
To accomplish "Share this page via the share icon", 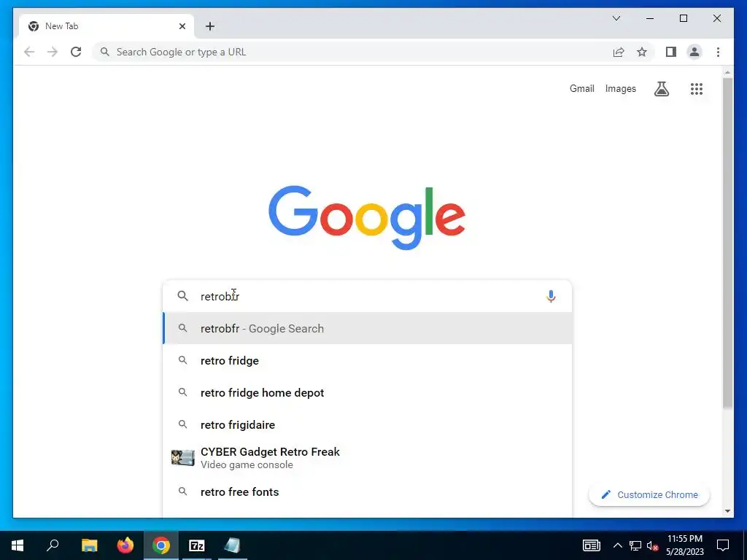I will [x=619, y=52].
